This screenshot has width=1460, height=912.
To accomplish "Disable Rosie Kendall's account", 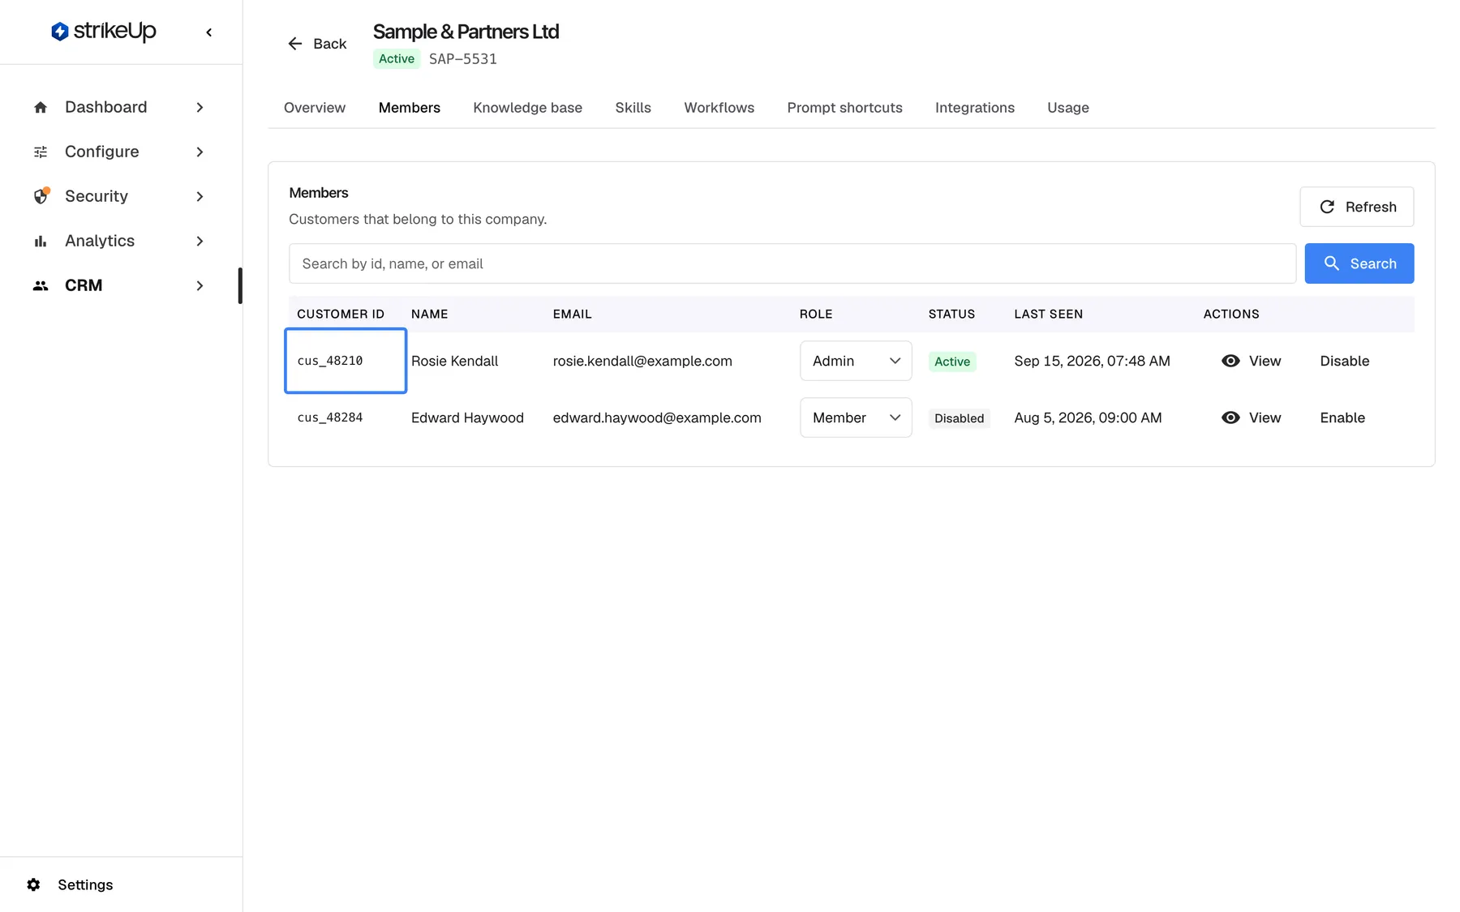I will click(x=1344, y=361).
